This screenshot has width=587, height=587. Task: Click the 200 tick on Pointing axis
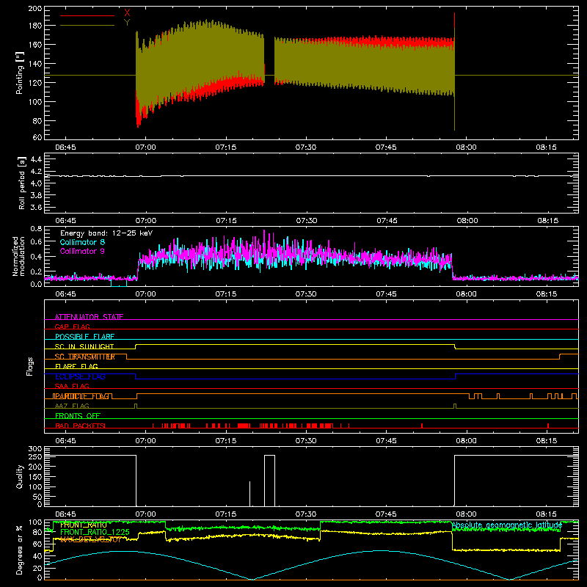pyautogui.click(x=34, y=8)
